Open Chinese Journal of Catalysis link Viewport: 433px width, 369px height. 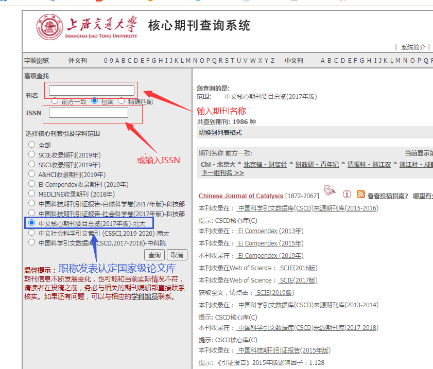tap(241, 196)
